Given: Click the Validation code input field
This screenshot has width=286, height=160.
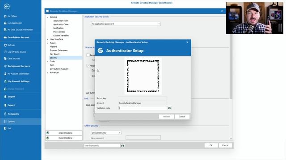Looking at the screenshot, I should (143, 108).
